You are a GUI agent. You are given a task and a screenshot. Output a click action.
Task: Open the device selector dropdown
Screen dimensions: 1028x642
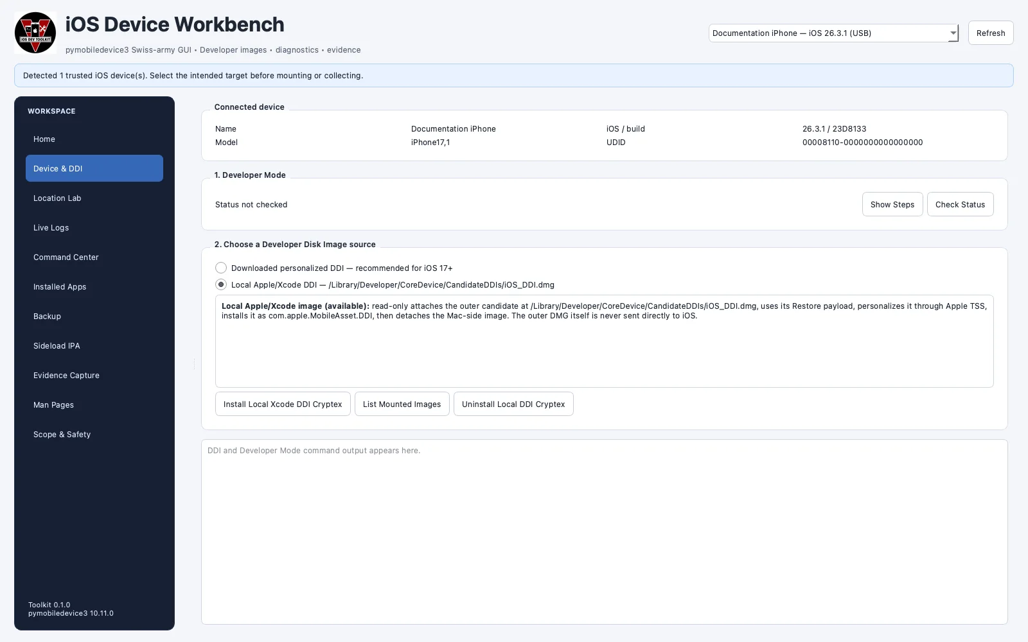coord(833,33)
